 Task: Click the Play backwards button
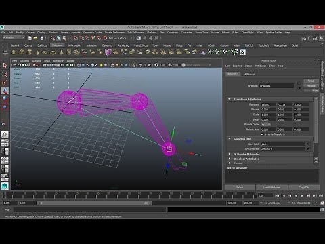(x=296, y=195)
